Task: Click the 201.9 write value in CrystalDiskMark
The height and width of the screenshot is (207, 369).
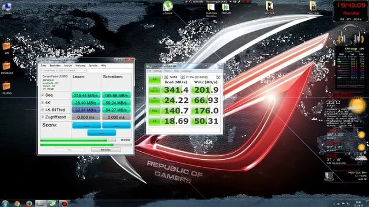Action: [206, 90]
